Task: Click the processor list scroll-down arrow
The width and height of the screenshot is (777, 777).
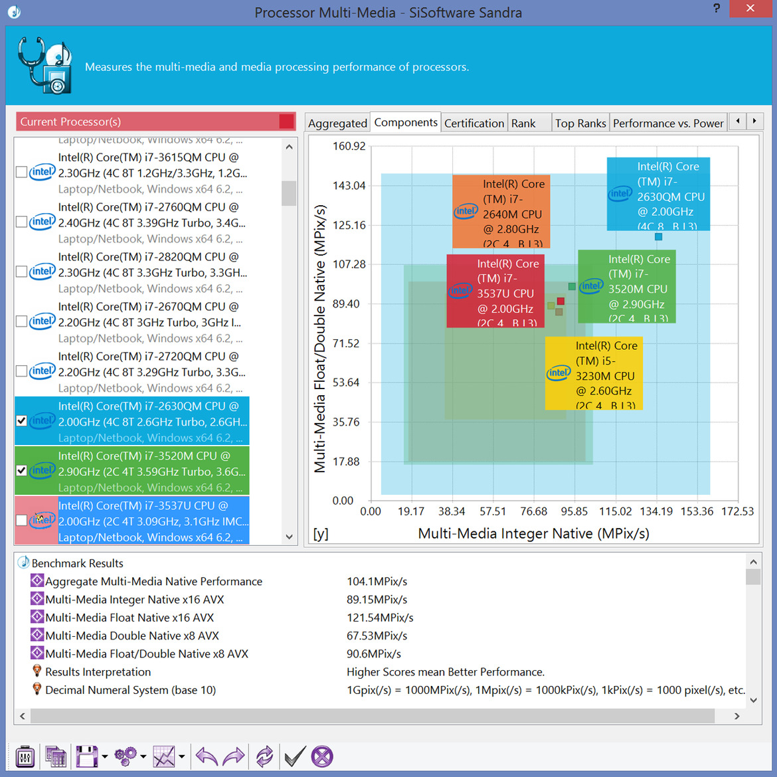Action: click(290, 537)
